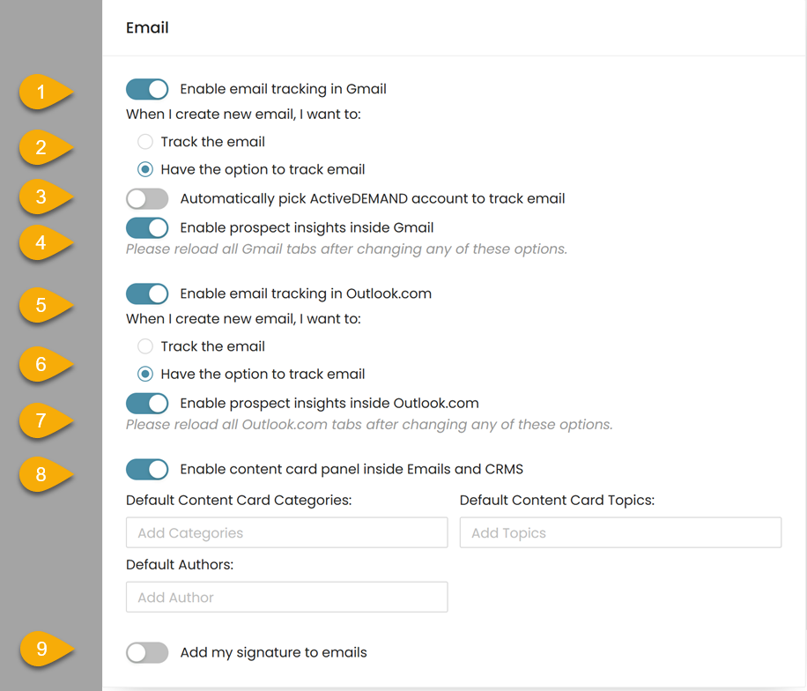Click the orange marker numbered 3

coord(46,197)
